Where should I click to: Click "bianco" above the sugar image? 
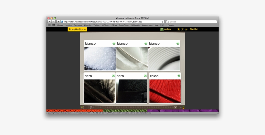(90, 43)
